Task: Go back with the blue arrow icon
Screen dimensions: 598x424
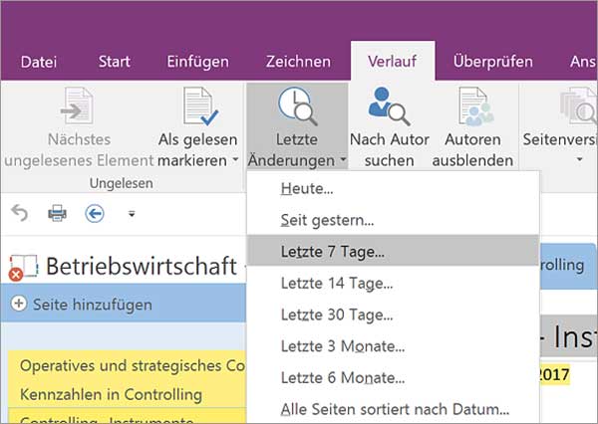Action: tap(95, 213)
